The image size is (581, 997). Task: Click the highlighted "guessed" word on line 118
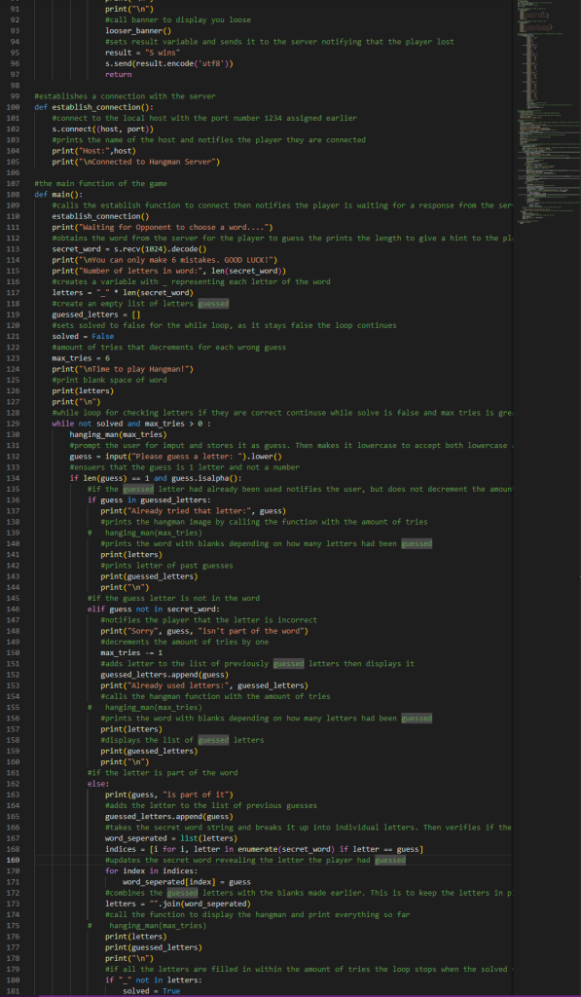(213, 304)
